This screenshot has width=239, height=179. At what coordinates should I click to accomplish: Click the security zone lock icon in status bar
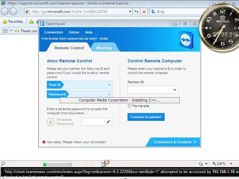click(x=200, y=164)
